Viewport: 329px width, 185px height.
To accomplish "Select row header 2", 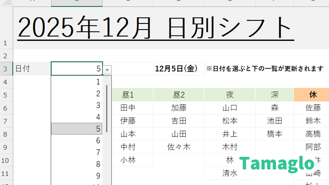I will (5, 55).
